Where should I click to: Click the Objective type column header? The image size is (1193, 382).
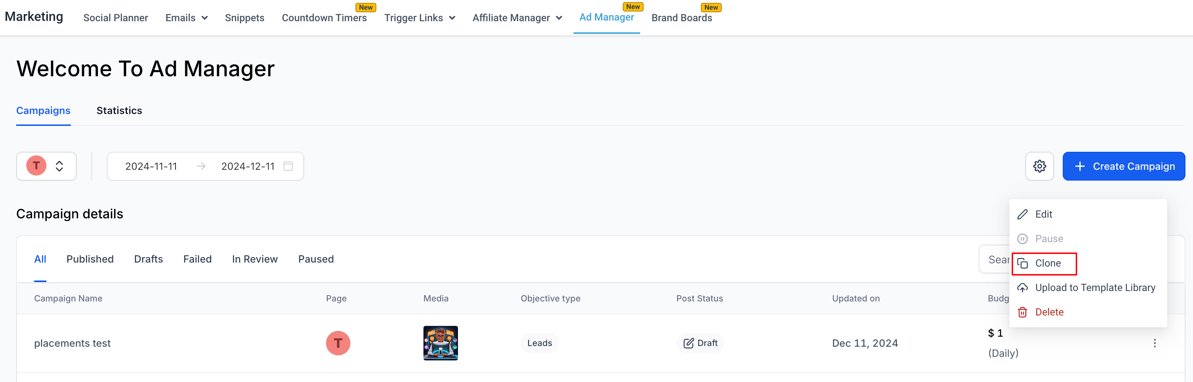click(x=550, y=299)
